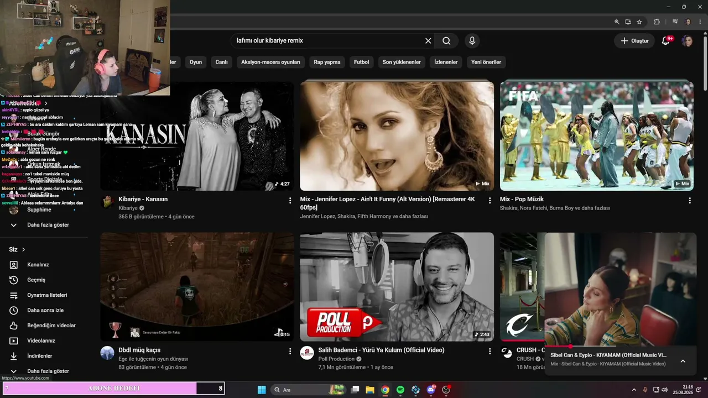Open options menu for Salih Bademci video
The width and height of the screenshot is (708, 398).
[490, 351]
